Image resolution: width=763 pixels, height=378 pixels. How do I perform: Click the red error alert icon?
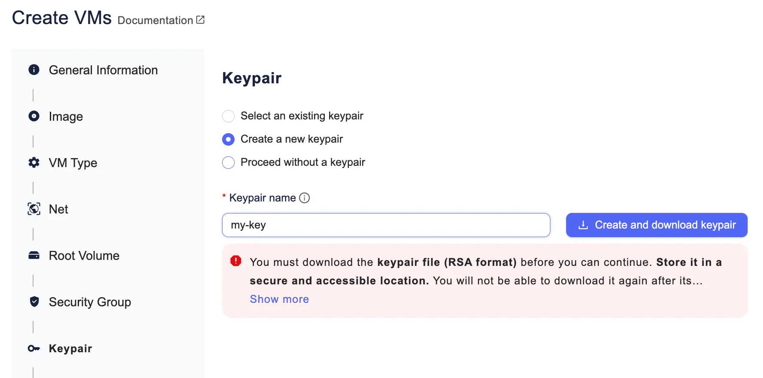(235, 261)
